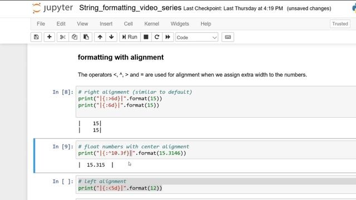Viewport: 356px width, 200px height.
Task: Click the '15.315' output of cell 9
Action: pos(96,165)
